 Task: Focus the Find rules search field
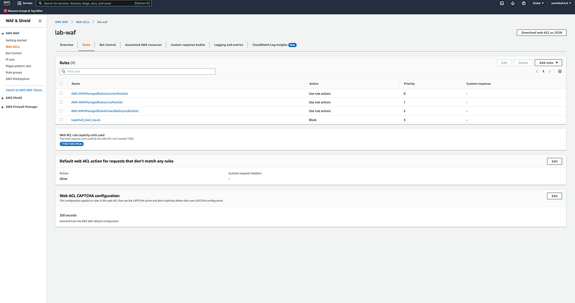coord(138,71)
